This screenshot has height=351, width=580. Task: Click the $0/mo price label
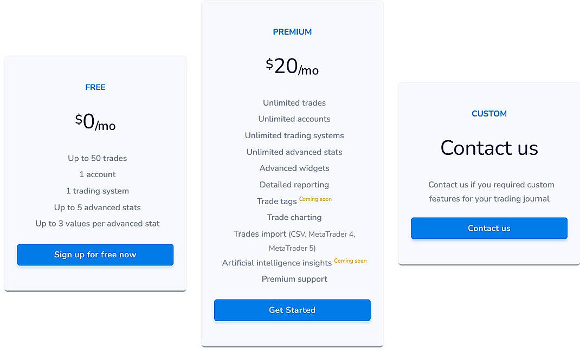click(95, 123)
